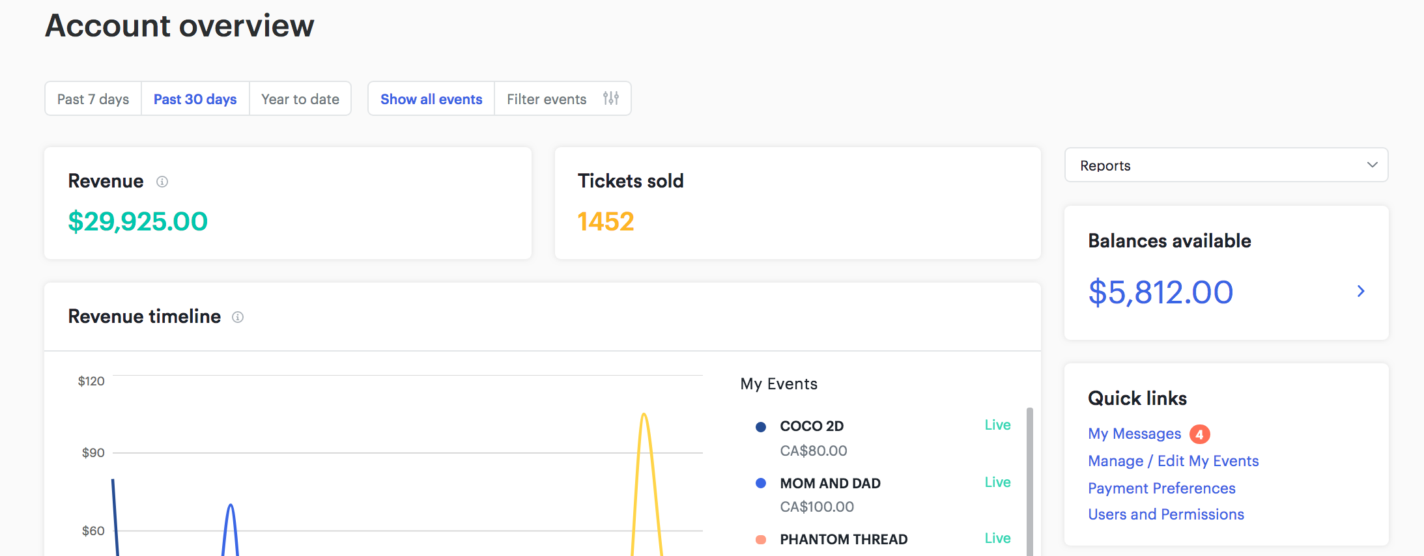Open Users and Permissions link
1424x556 pixels.
[1166, 514]
